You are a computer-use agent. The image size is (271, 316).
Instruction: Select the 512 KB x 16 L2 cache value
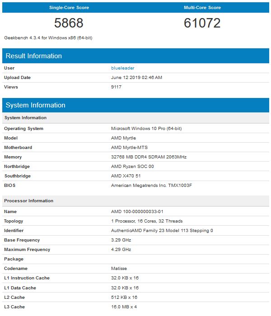124,297
